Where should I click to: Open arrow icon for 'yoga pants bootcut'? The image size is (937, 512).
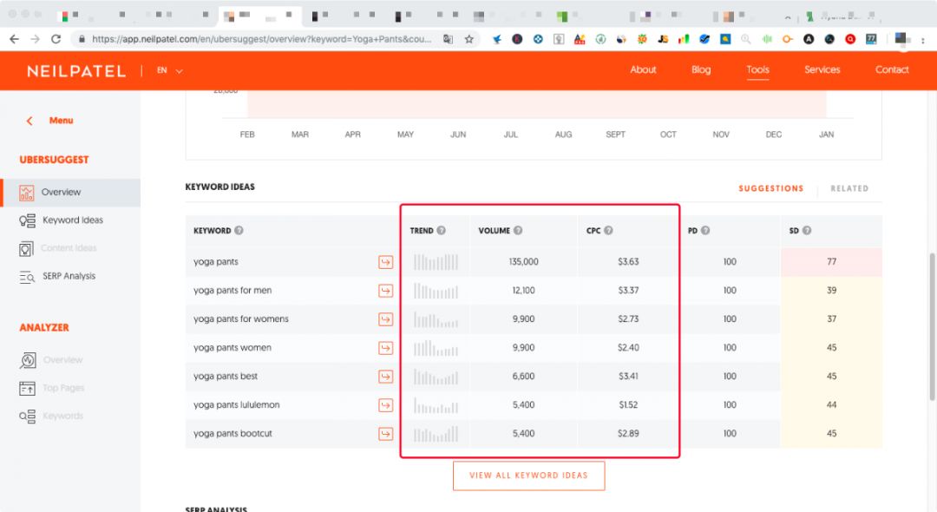tap(385, 434)
